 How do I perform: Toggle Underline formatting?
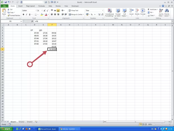click(x=30, y=14)
